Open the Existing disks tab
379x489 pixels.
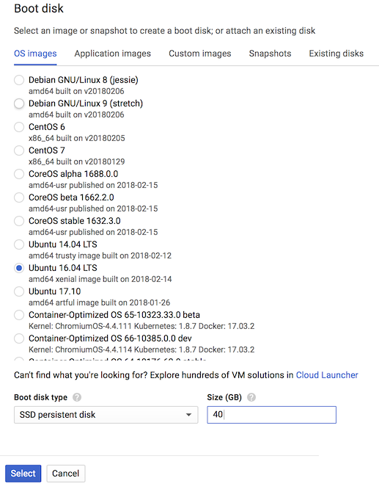[336, 54]
